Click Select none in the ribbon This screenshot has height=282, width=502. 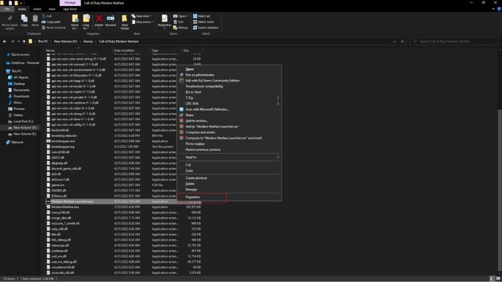pos(203,22)
